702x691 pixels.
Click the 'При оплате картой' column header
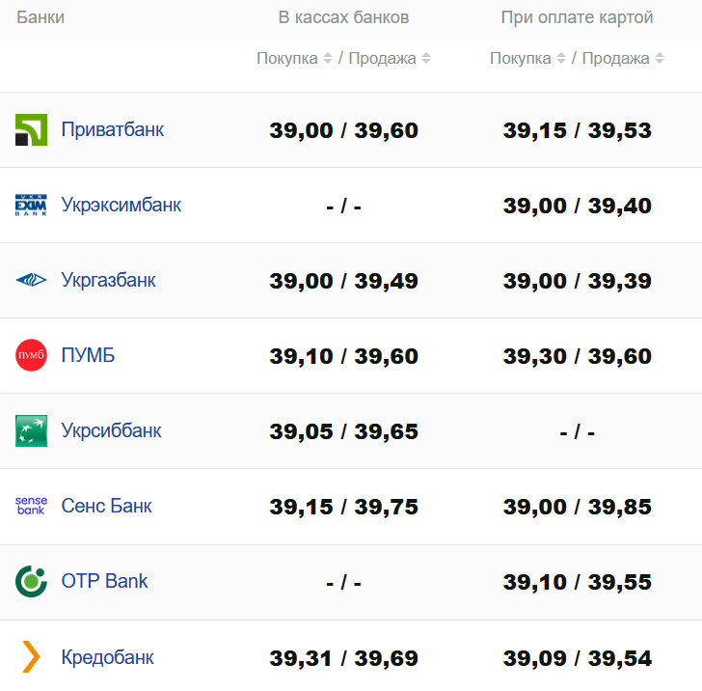click(577, 17)
